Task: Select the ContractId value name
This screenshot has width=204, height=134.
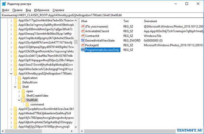Action: (x=92, y=36)
